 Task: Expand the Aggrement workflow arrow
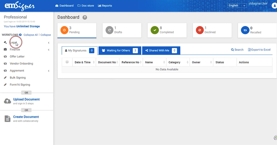[48, 71]
